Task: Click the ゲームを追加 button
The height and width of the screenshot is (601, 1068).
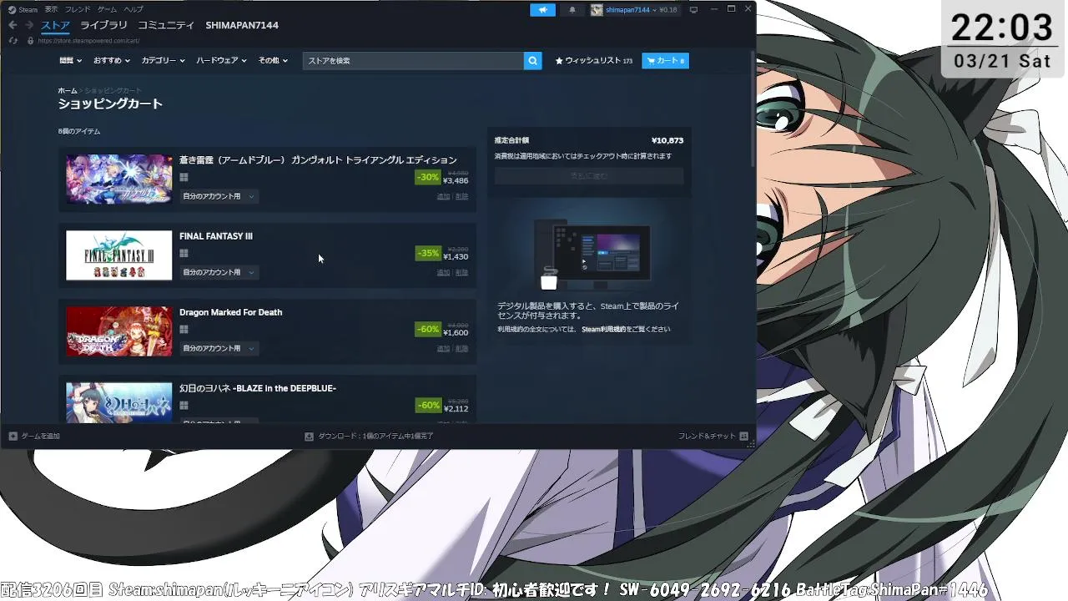Action: coord(34,436)
